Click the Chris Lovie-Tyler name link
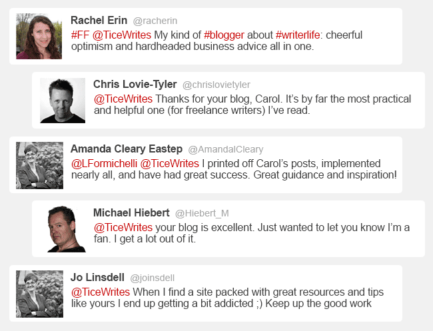This screenshot has width=433, height=331. click(x=135, y=85)
